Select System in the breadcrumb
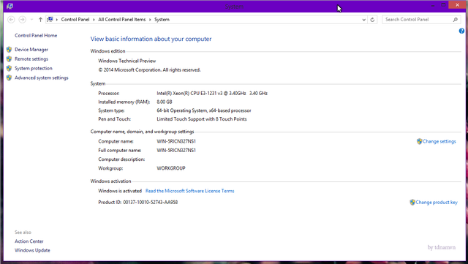This screenshot has height=264, width=468. coord(162,20)
